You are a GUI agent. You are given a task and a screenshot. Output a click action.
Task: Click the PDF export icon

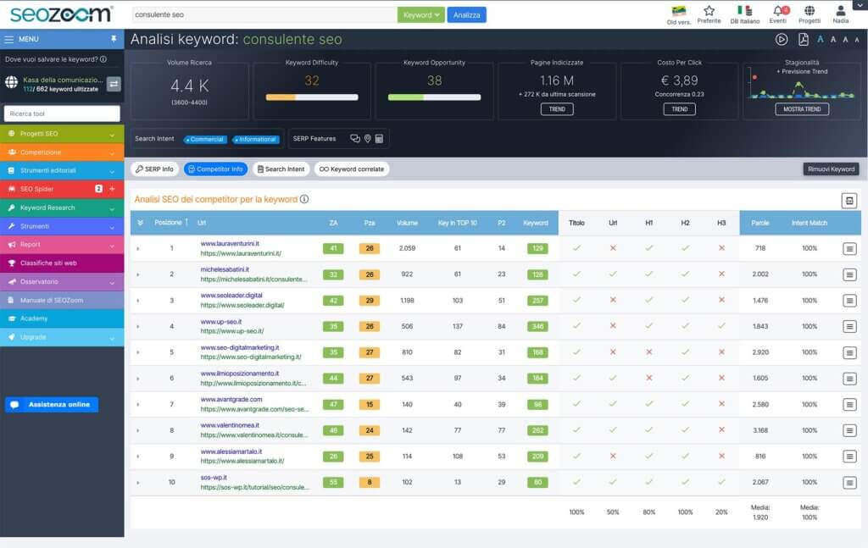click(x=804, y=39)
